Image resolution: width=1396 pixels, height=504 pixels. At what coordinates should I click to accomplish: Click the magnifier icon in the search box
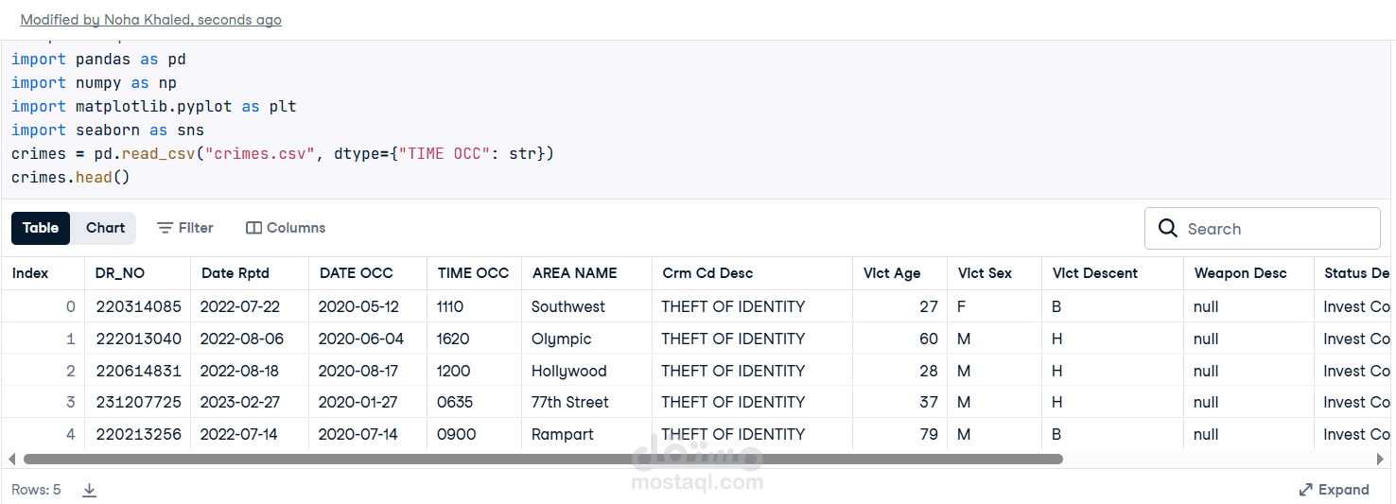pos(1169,229)
